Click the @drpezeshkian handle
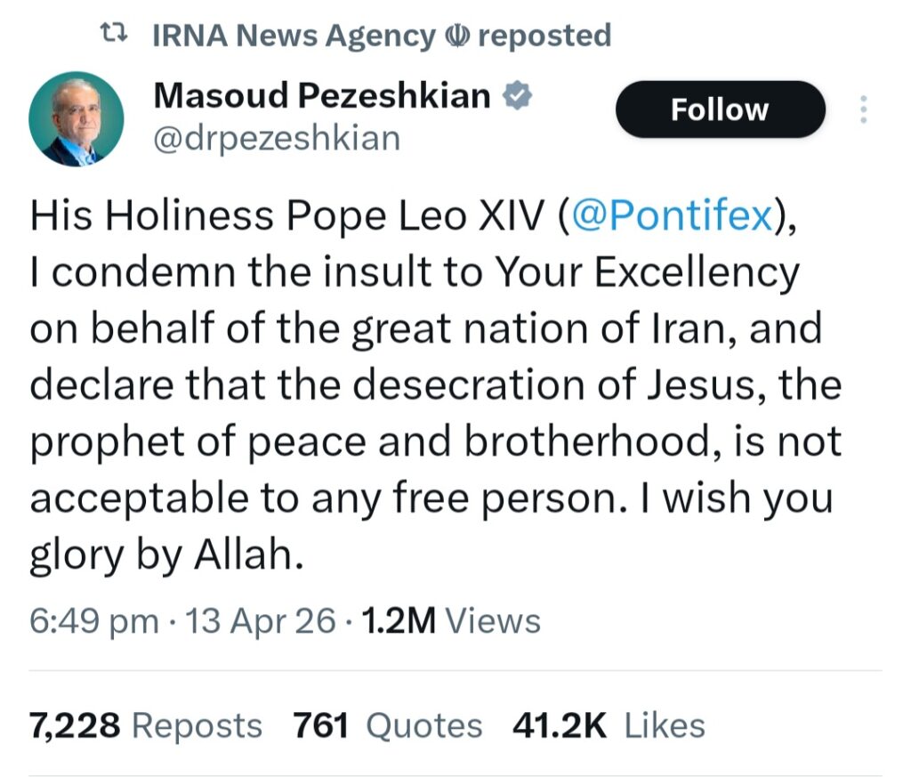This screenshot has height=777, width=911. coord(277,138)
